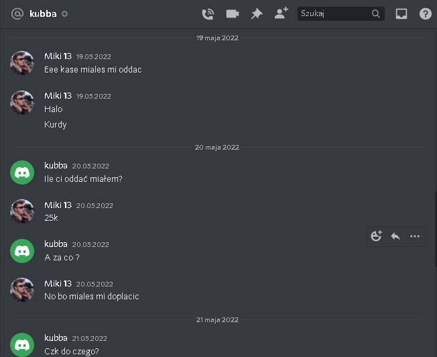Click kubba's green Discord avatar on 'Ile ci oddać miałem?'
Screen dimensions: 437x357
[x=22, y=172]
